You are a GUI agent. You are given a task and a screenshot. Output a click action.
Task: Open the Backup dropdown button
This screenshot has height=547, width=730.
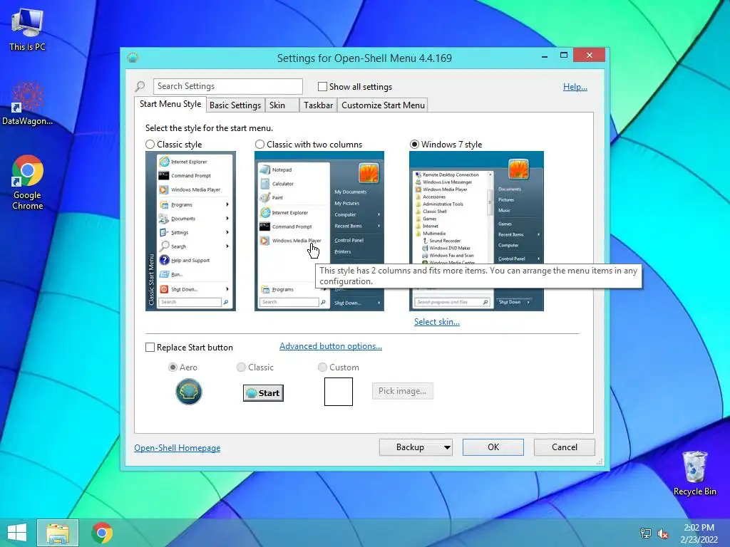coord(416,447)
